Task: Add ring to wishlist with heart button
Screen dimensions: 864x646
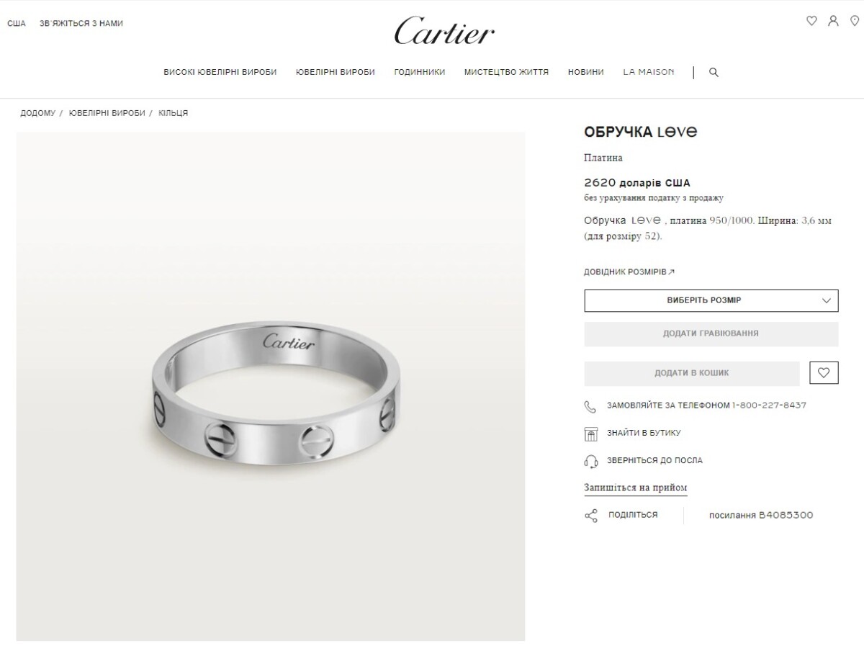Action: (x=824, y=373)
